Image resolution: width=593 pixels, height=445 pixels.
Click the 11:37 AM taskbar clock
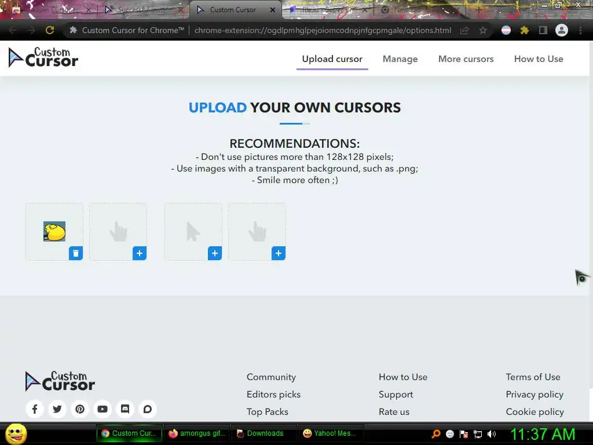[x=543, y=434]
